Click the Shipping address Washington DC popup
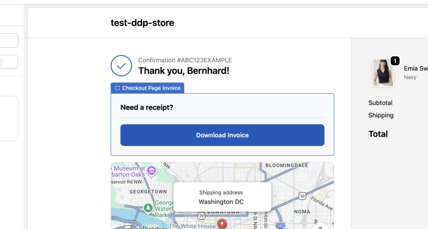The height and width of the screenshot is (229, 428). coord(222,197)
